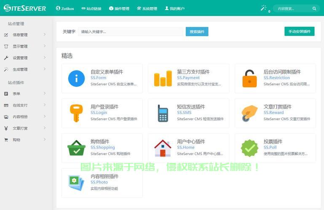
Task: Expand the 内容相册 chevron
Action: coord(45,116)
